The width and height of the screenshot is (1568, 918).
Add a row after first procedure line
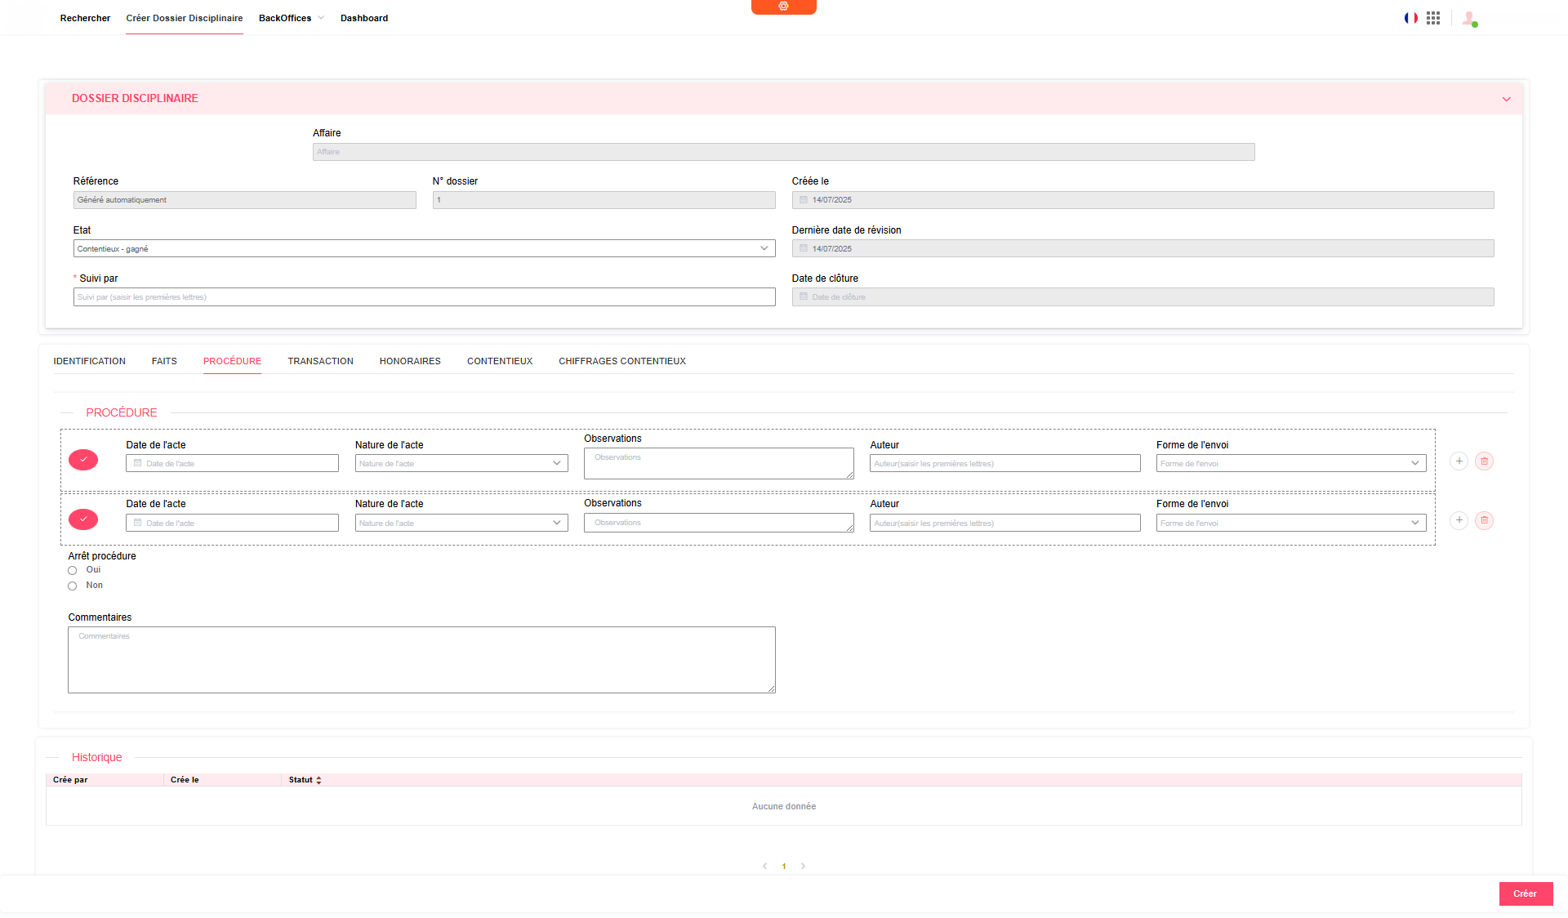tap(1459, 461)
